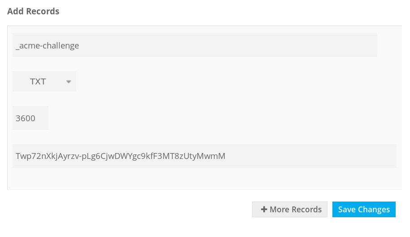Focus the Twp72nXkj... TXT value field

coord(205,156)
